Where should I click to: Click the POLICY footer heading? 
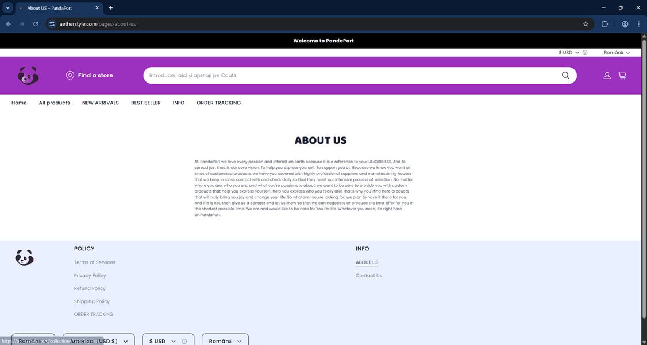pyautogui.click(x=84, y=249)
